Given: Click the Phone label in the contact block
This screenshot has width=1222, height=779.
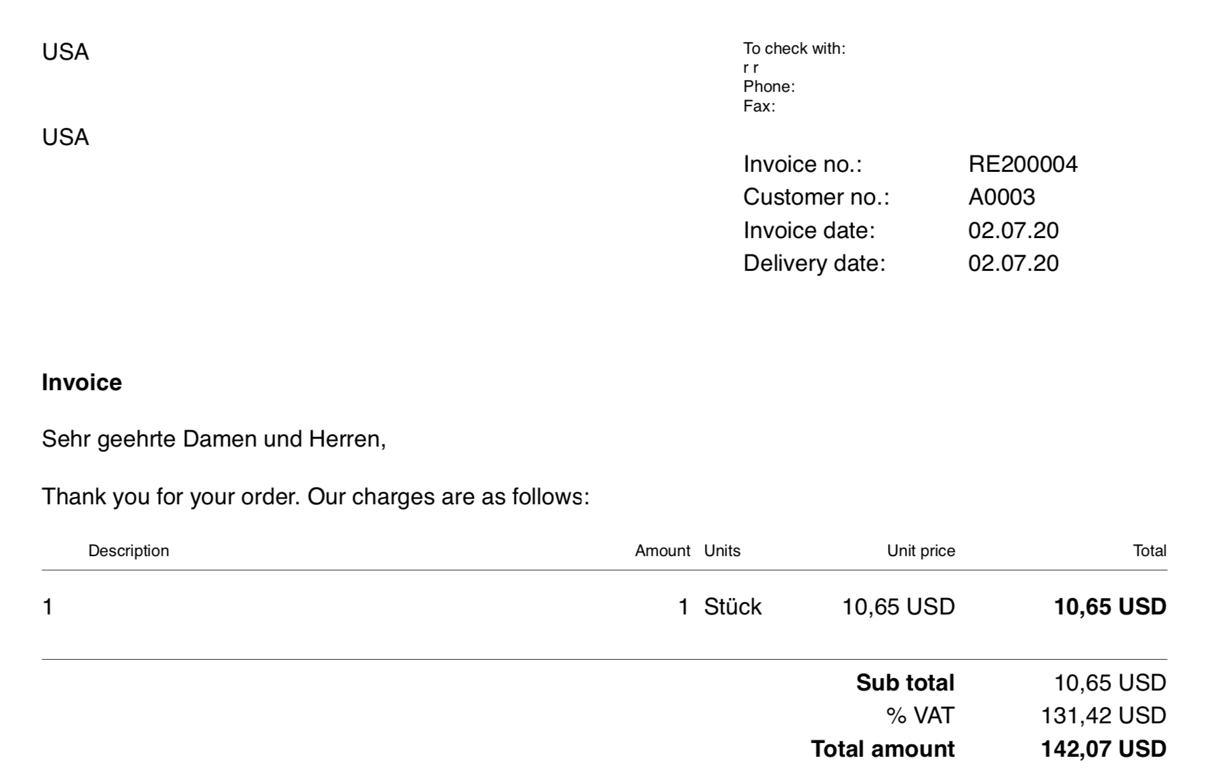Looking at the screenshot, I should 769,87.
